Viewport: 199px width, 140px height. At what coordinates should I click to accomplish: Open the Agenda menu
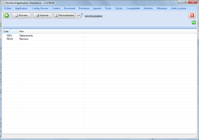(97, 8)
